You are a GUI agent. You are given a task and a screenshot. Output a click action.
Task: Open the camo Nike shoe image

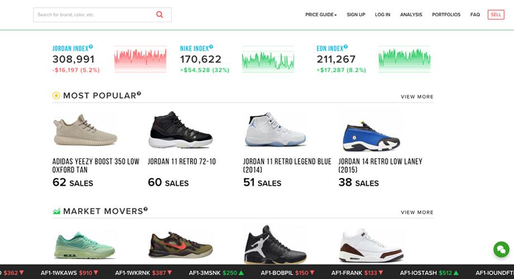[180, 246]
